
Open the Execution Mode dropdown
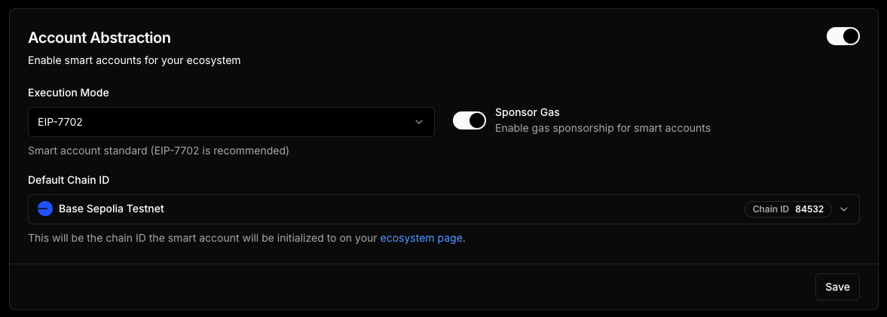[x=231, y=122]
